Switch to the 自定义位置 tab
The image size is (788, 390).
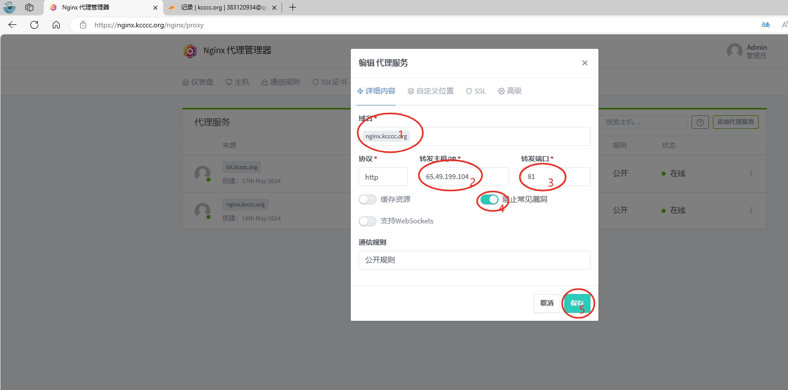point(431,91)
